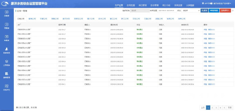The width and height of the screenshot is (235, 111).
Task: Switch to the 涪陵公司 tab
Action: (x=55, y=19)
